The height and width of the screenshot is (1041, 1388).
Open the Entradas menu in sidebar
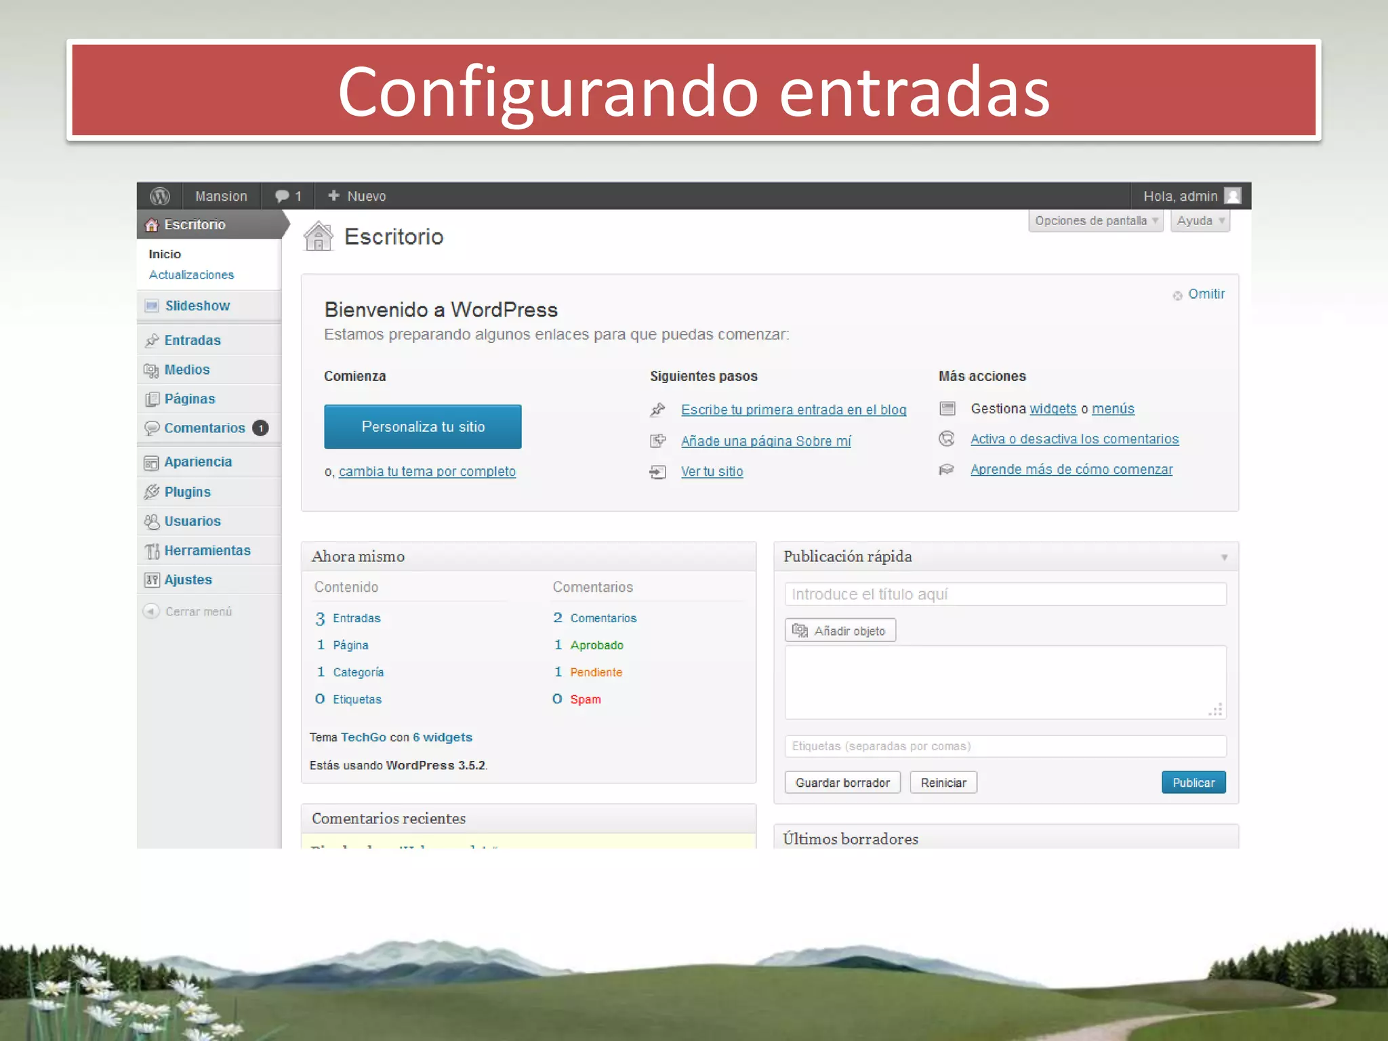(192, 340)
